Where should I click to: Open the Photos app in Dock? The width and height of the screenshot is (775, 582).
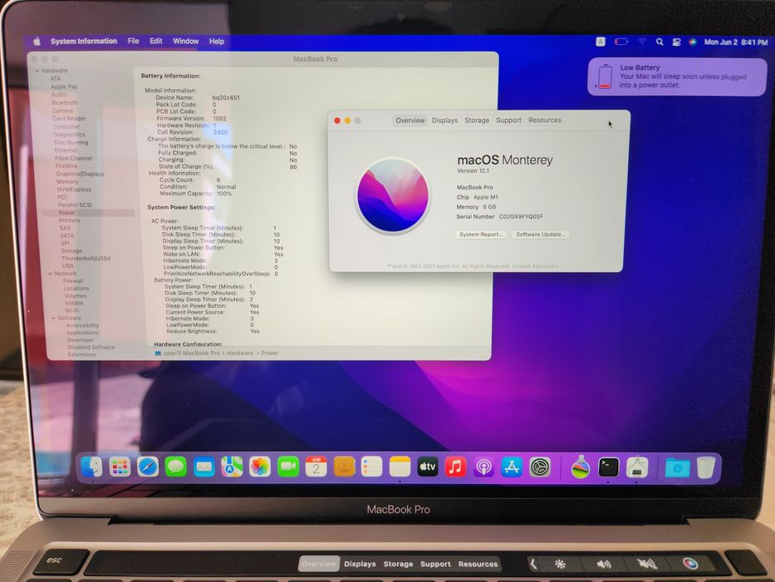tap(260, 466)
